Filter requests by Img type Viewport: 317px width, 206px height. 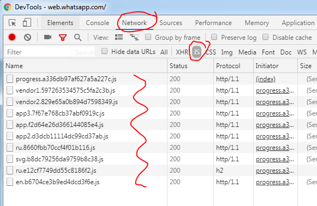coord(227,52)
